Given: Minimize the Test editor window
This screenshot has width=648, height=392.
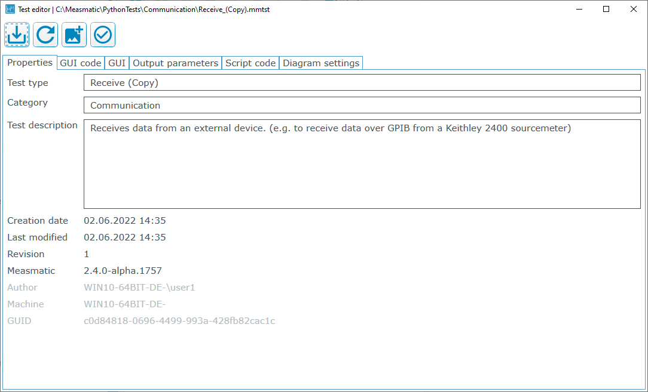Looking at the screenshot, I should (579, 9).
